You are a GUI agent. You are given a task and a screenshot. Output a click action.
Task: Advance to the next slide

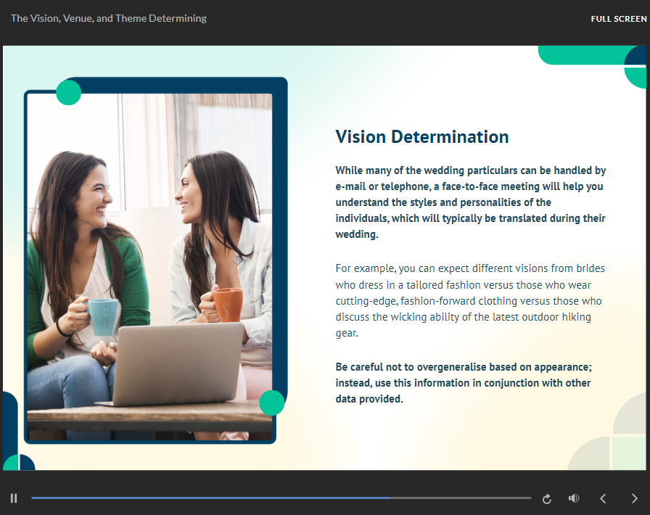(634, 498)
